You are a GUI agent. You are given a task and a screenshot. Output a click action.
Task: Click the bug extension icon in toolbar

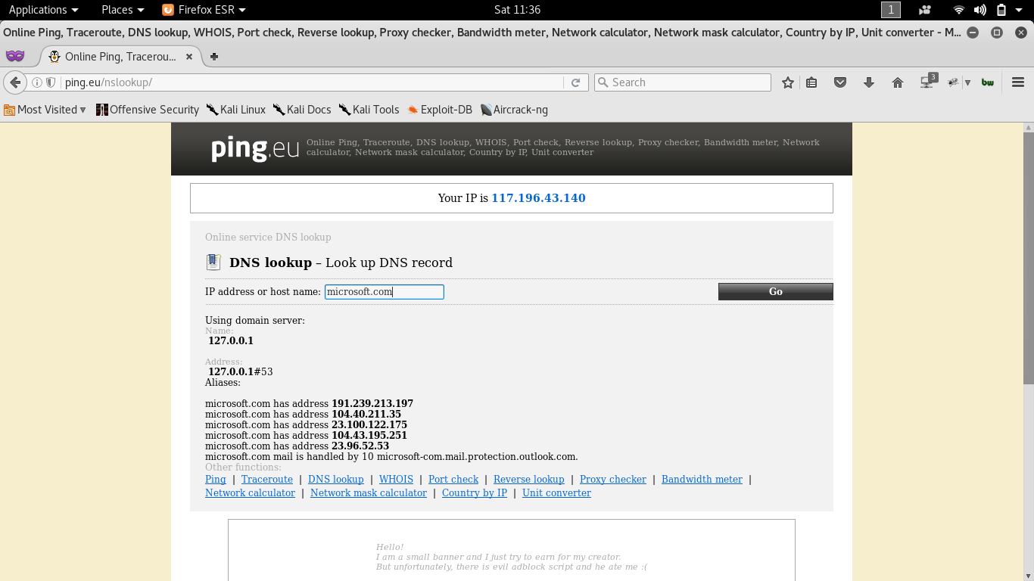(953, 82)
